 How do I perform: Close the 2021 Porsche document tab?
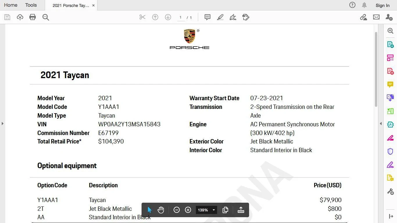(x=93, y=5)
